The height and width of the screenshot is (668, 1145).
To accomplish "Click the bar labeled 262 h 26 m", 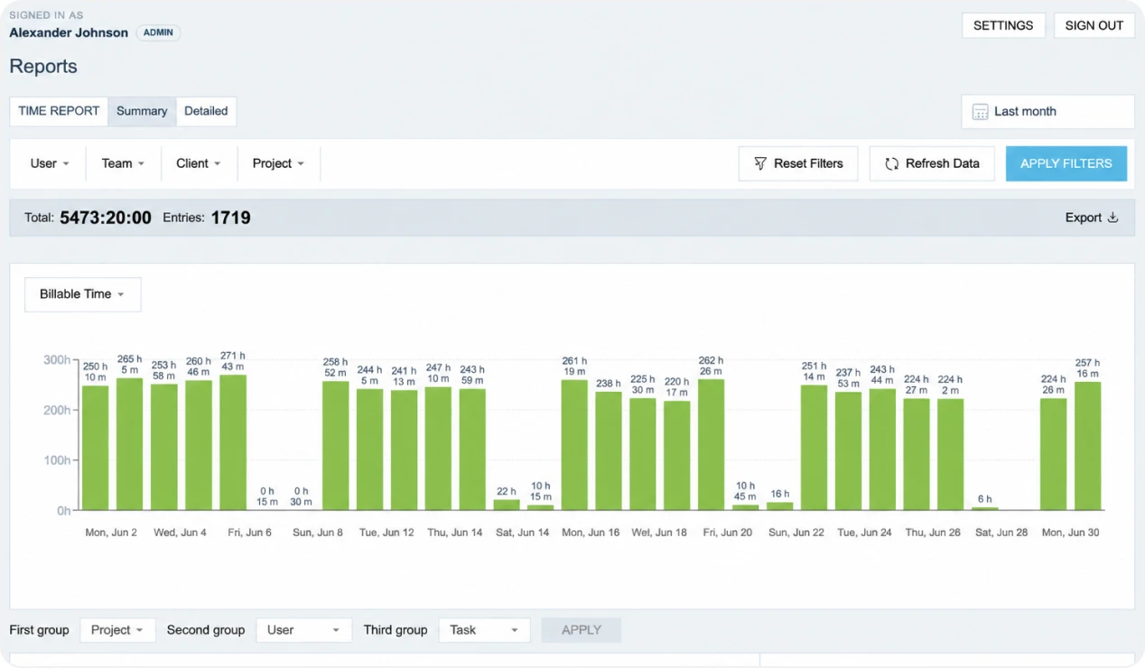I will tap(711, 445).
